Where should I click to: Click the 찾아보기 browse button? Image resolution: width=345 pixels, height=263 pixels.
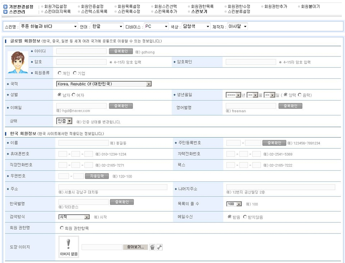[x=135, y=247]
